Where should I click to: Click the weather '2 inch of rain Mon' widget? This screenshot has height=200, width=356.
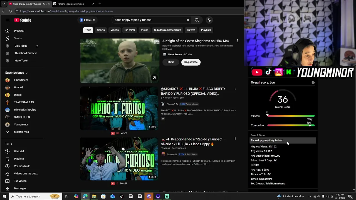[290, 196]
